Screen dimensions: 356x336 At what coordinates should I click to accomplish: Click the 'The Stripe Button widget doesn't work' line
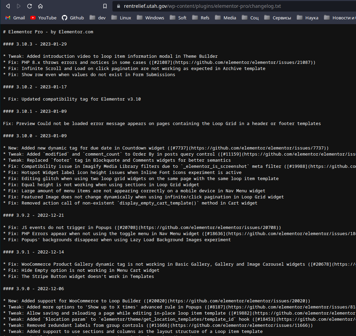coord(78,277)
